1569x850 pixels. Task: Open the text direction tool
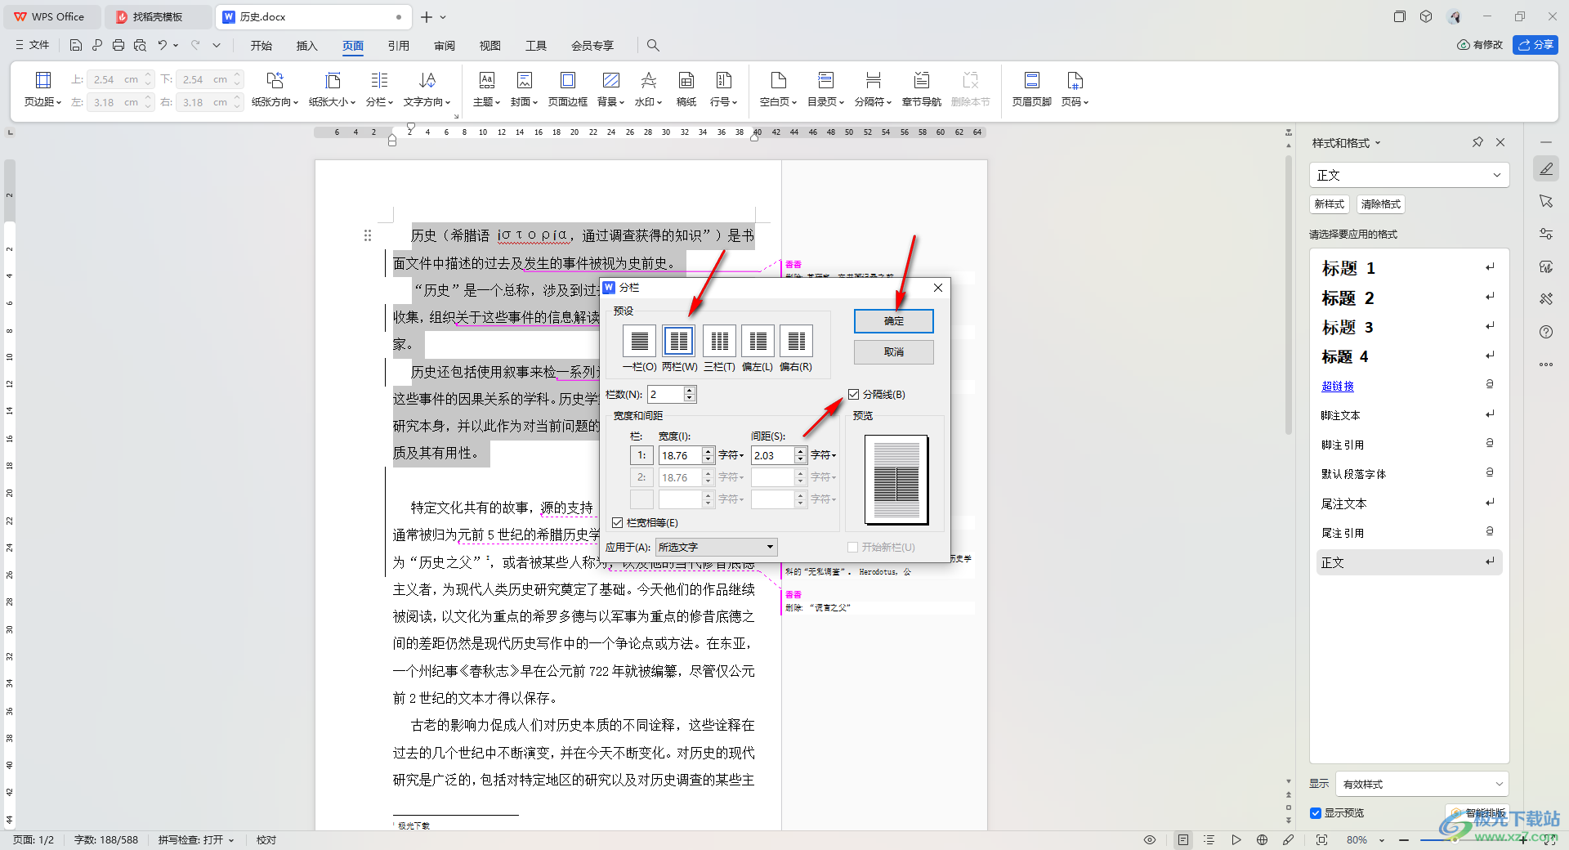pos(427,89)
